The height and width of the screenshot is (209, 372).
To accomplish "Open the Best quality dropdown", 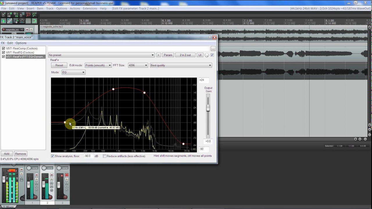I will [181, 65].
